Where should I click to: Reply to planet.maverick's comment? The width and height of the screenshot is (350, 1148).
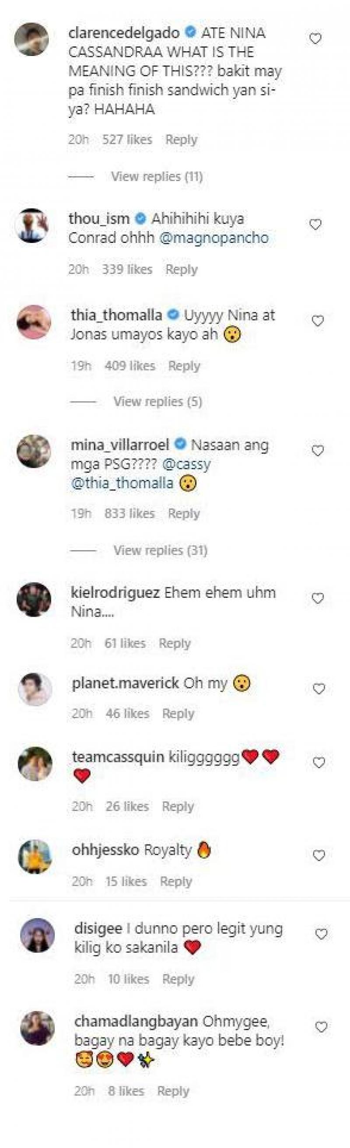click(177, 713)
